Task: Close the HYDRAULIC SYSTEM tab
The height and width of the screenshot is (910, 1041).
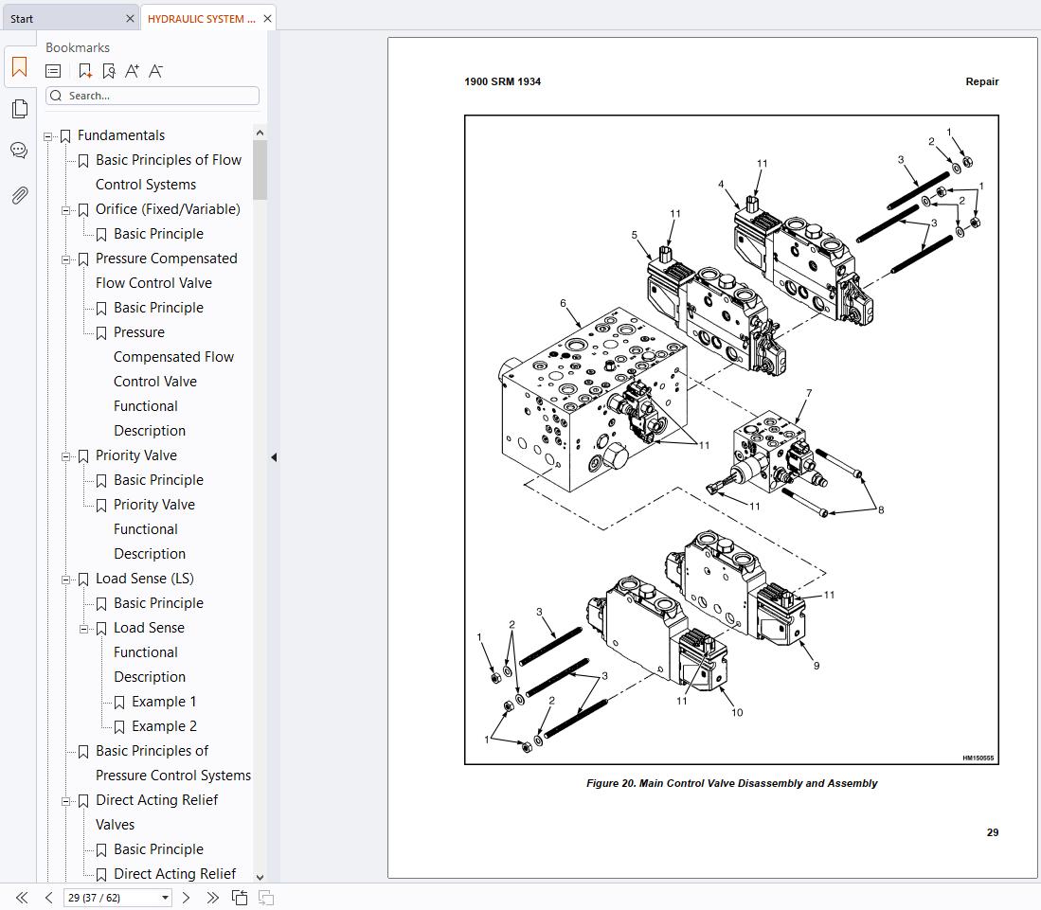Action: point(267,19)
